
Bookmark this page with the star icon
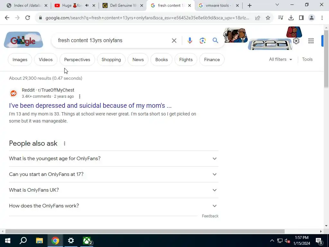[268, 18]
